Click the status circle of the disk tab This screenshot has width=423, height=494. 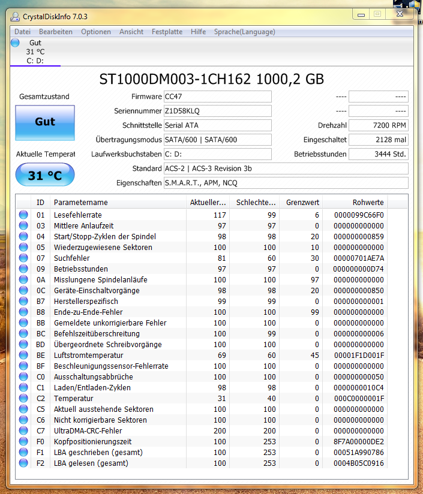click(15, 43)
